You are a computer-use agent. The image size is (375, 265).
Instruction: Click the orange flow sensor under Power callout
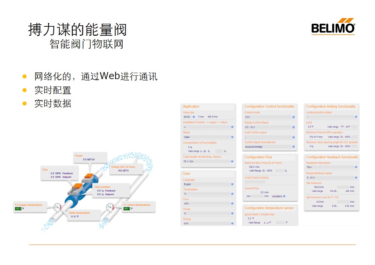(88, 178)
